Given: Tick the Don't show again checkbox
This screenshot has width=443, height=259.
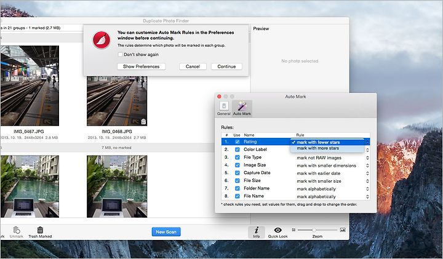Looking at the screenshot, I should (x=120, y=55).
